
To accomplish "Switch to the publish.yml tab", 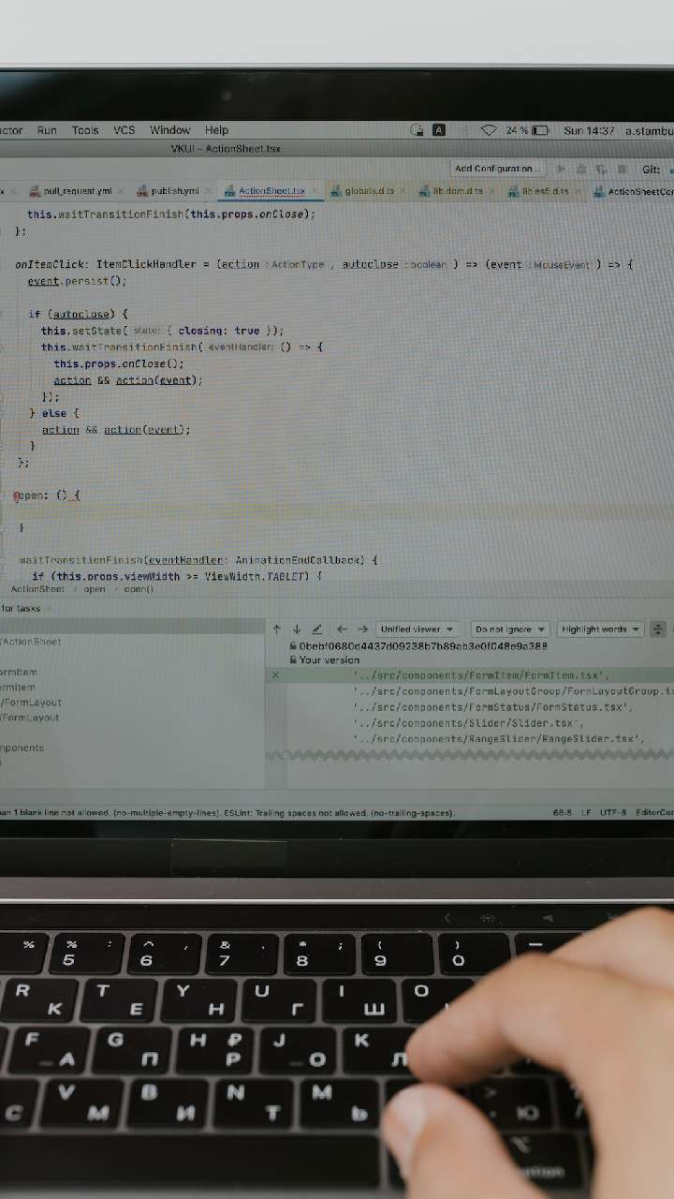I will [x=174, y=191].
